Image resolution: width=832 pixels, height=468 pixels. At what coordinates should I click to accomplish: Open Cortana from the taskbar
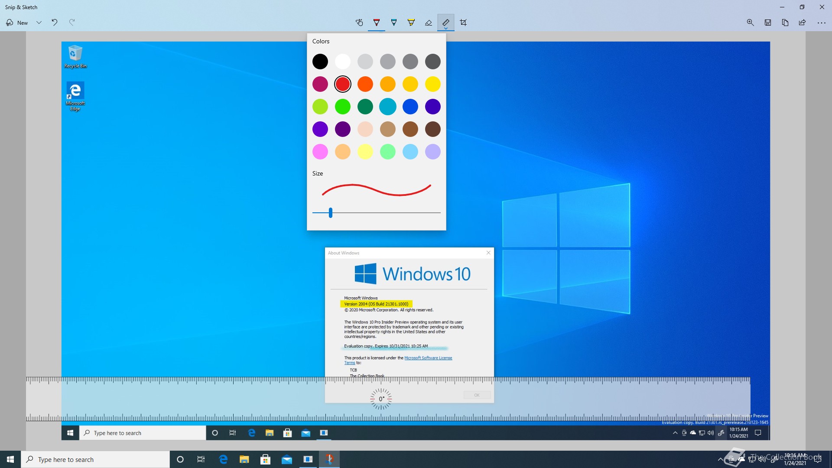point(180,459)
